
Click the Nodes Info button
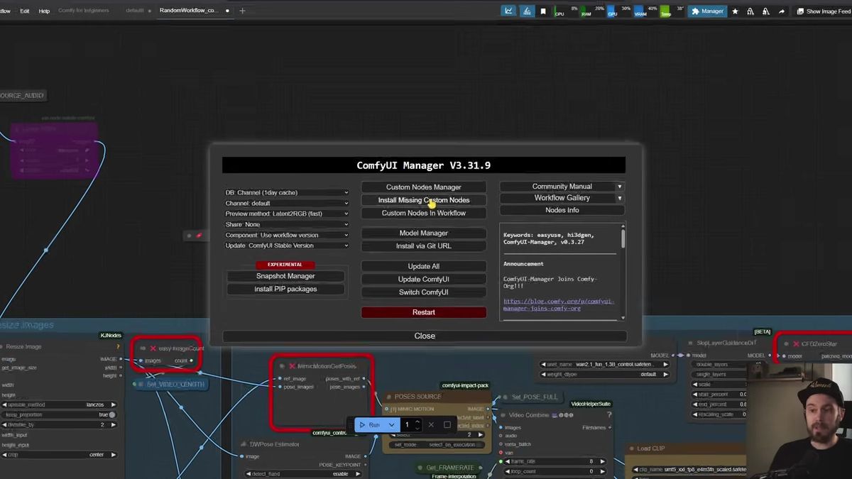point(562,210)
